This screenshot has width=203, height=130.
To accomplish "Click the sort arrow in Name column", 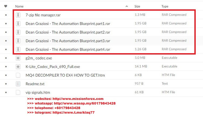I will click(127, 6).
